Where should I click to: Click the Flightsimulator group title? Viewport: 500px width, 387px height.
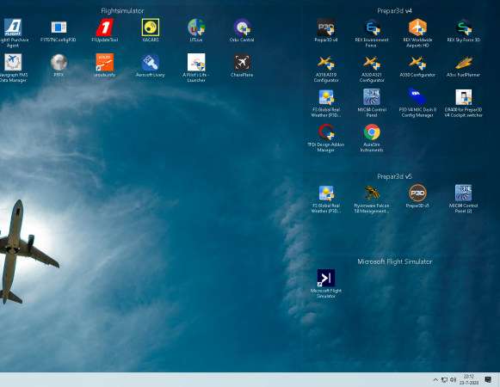click(122, 11)
